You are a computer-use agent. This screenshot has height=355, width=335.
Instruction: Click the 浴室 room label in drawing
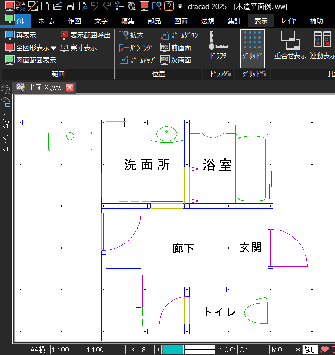(x=217, y=165)
